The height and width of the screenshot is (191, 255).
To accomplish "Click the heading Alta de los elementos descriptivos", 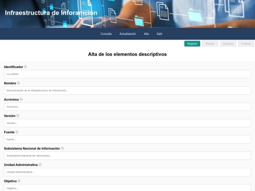I will click(127, 54).
